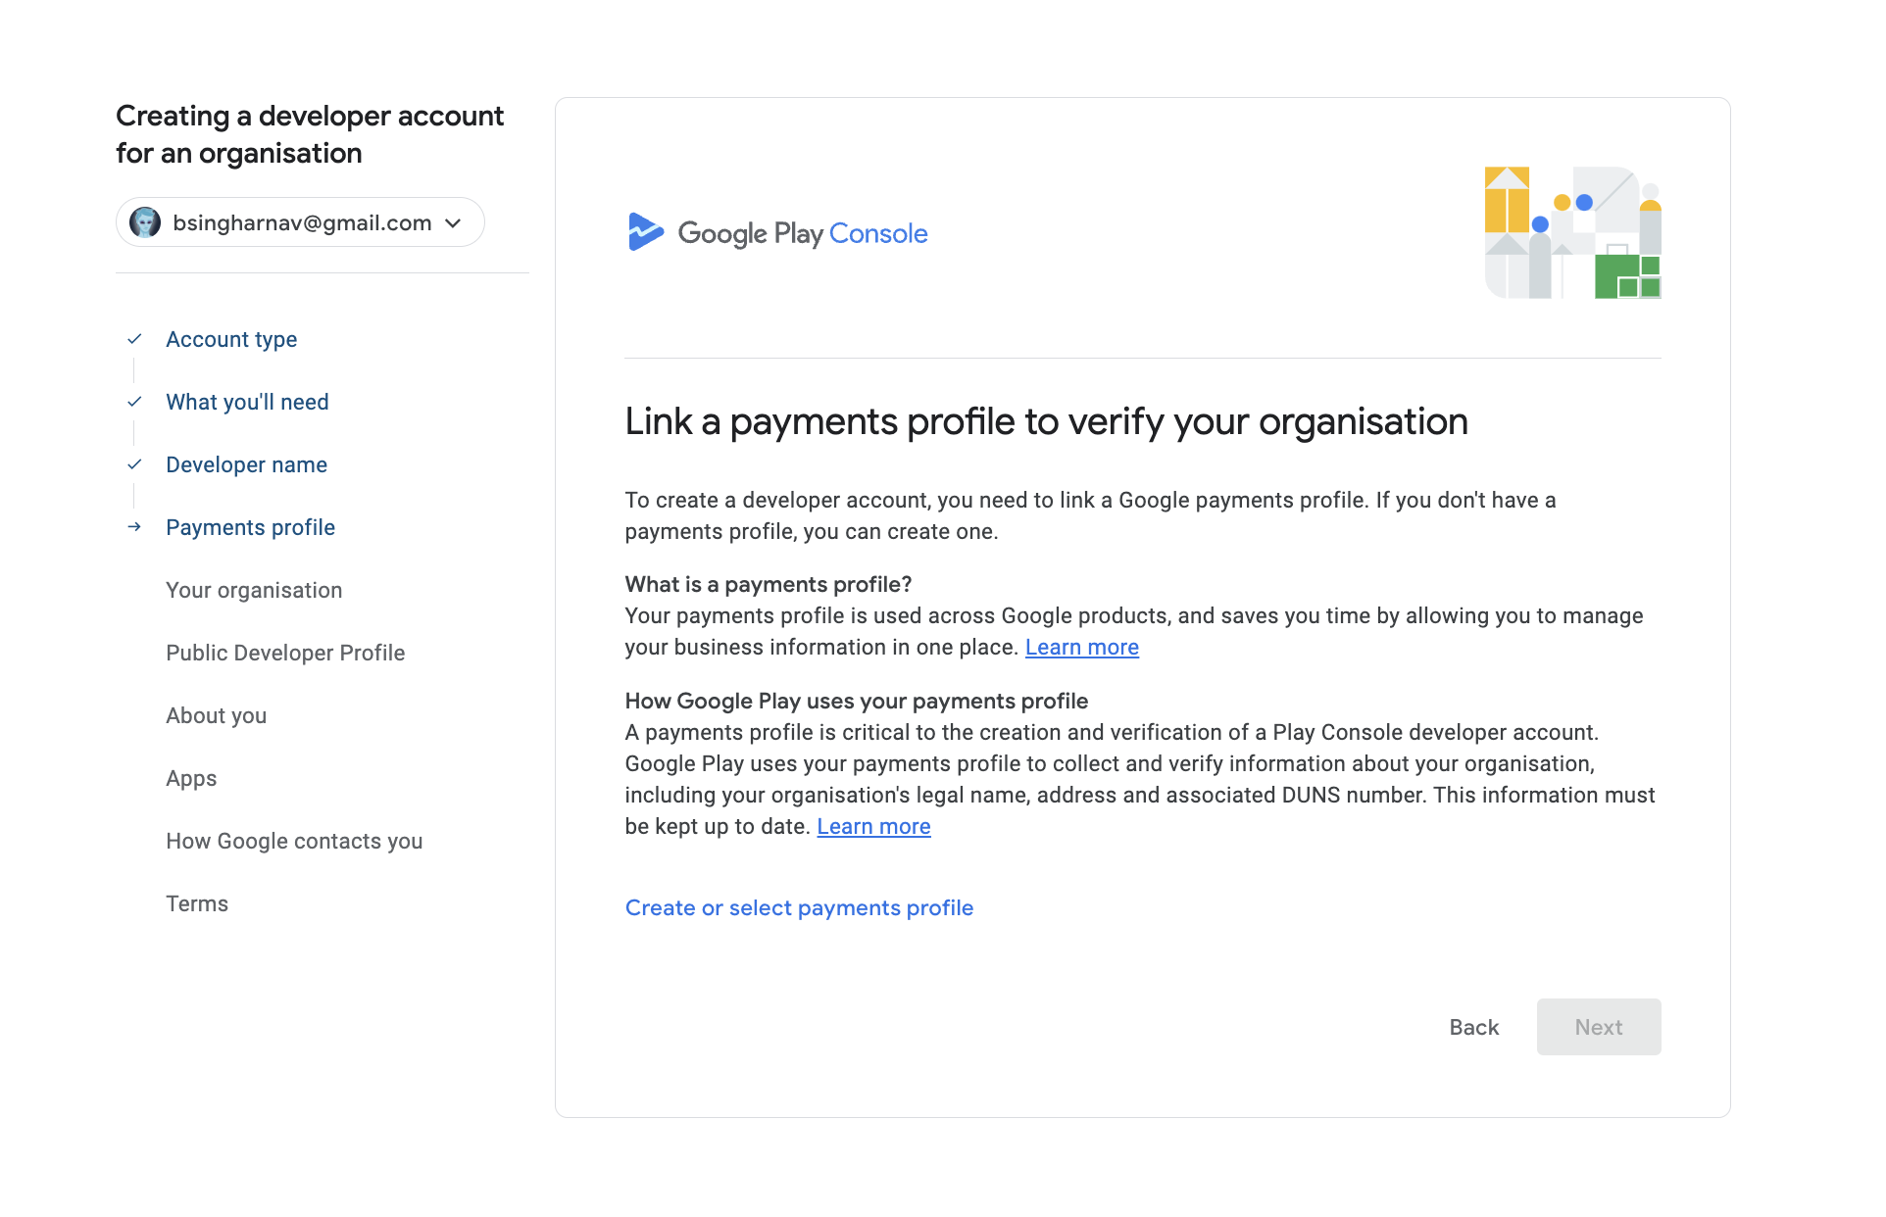This screenshot has width=1886, height=1217.
Task: Open the About you step
Action: pos(216,715)
